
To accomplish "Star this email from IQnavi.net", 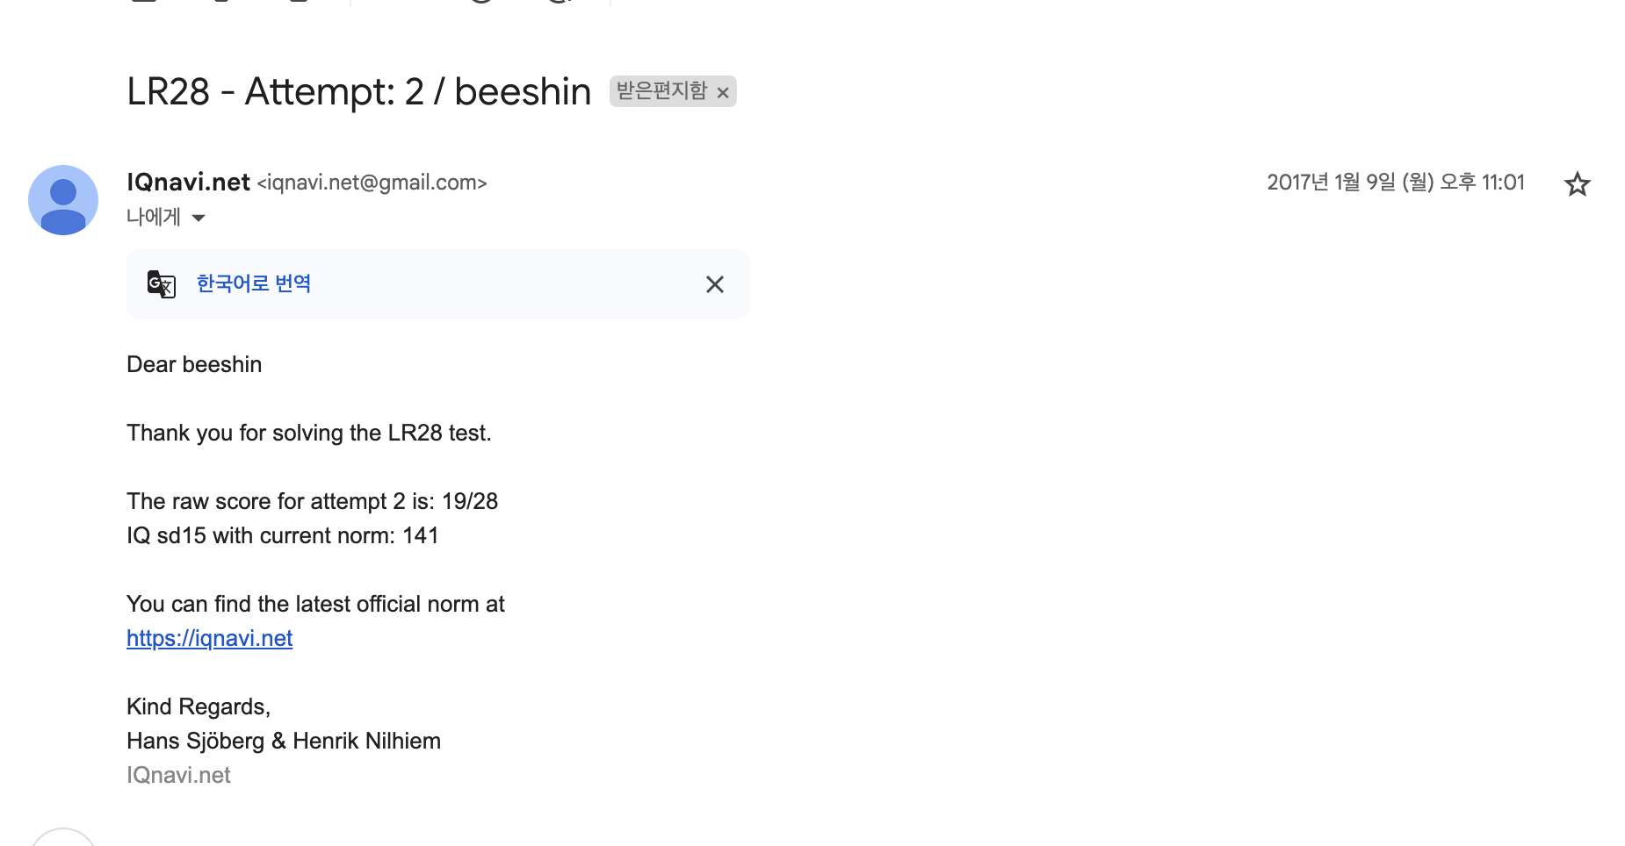I will 1577,184.
